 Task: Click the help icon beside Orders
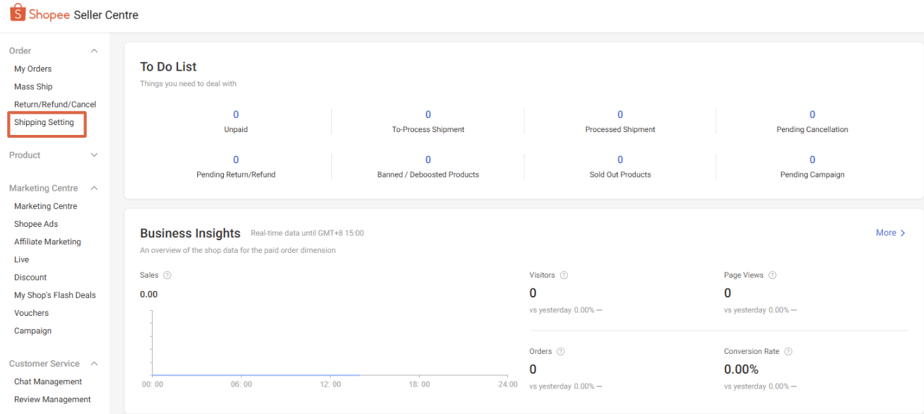click(560, 351)
